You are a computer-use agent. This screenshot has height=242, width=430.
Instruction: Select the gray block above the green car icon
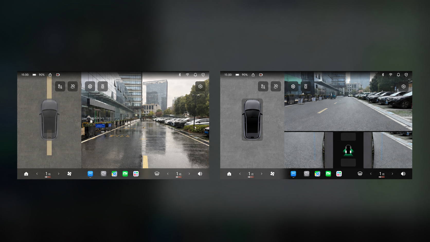(348, 137)
